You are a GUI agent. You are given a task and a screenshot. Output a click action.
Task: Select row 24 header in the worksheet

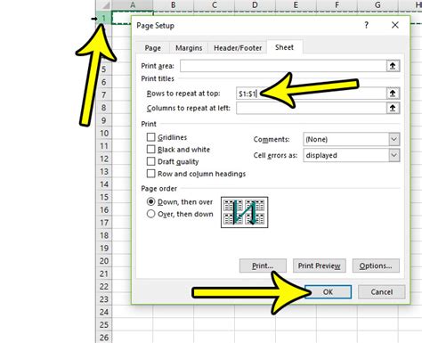point(104,312)
